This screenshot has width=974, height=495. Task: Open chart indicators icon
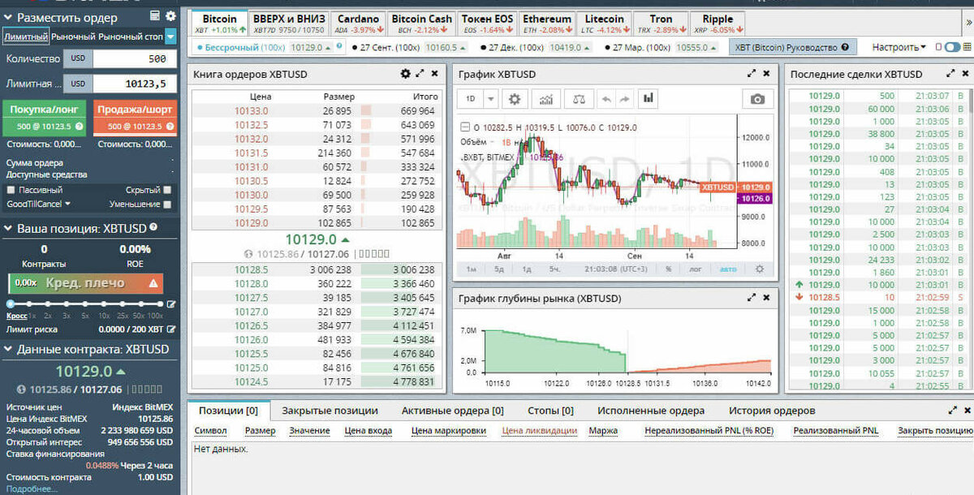[x=546, y=99]
